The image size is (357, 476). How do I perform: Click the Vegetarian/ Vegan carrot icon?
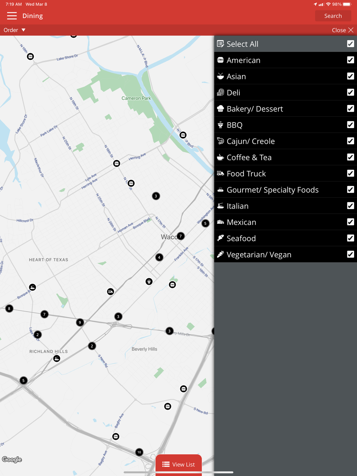coord(221,254)
